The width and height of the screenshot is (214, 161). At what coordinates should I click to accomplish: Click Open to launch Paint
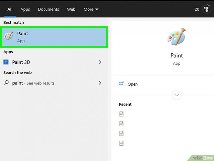tap(132, 84)
